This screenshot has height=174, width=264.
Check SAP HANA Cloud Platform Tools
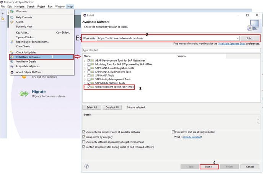(89, 72)
